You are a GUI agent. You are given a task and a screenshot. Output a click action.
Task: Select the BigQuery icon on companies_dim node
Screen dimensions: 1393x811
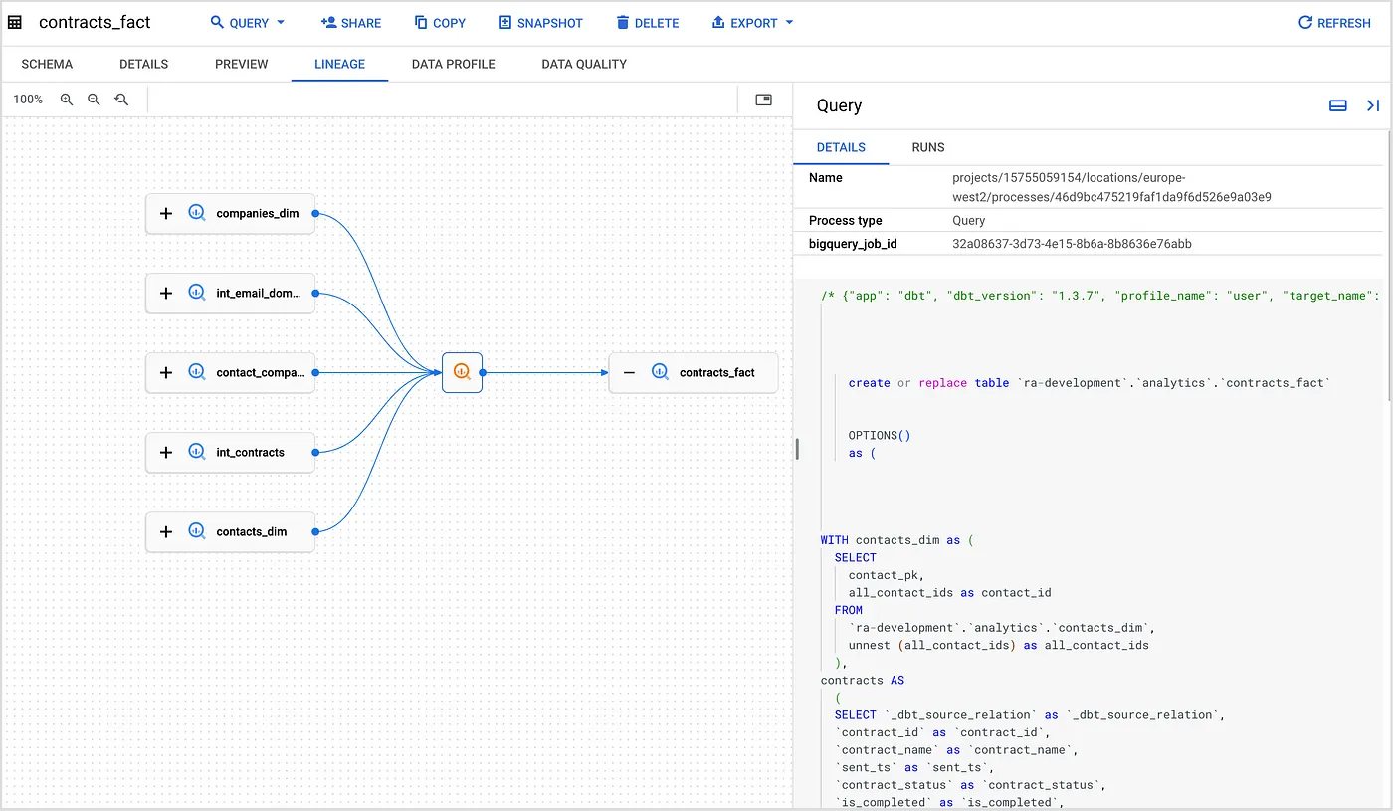point(196,212)
